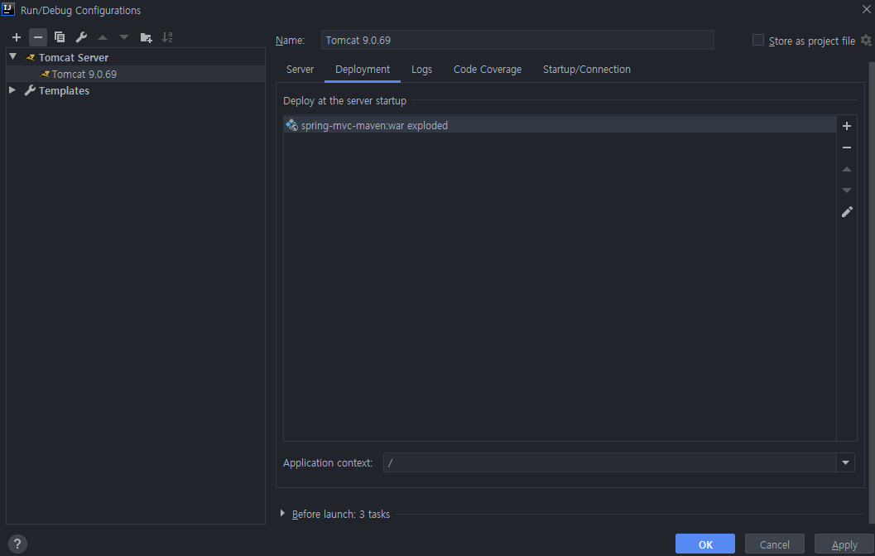Create a new configuration folder
The image size is (875, 556).
coord(146,37)
